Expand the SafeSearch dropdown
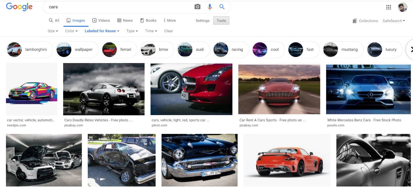 click(394, 21)
